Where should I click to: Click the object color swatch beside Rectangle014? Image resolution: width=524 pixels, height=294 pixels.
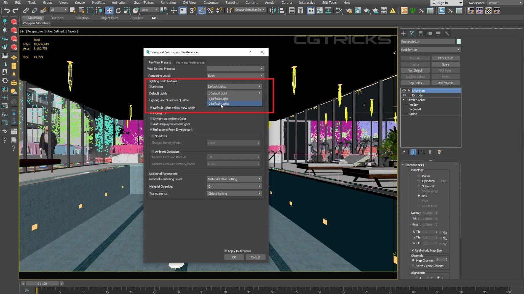[x=459, y=42]
